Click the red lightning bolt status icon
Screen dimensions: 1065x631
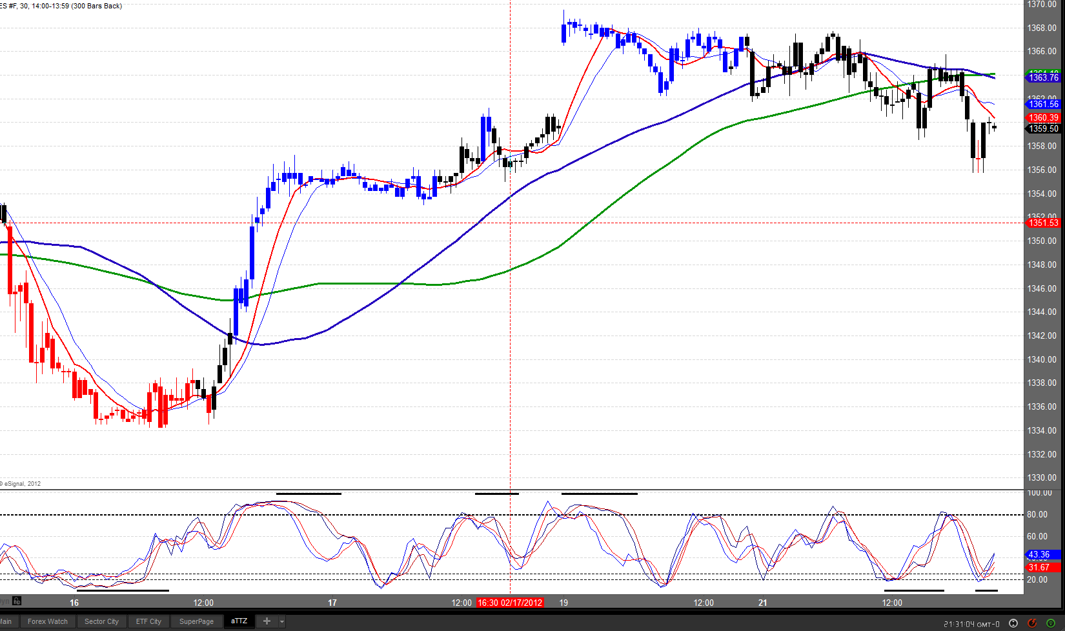(1032, 623)
